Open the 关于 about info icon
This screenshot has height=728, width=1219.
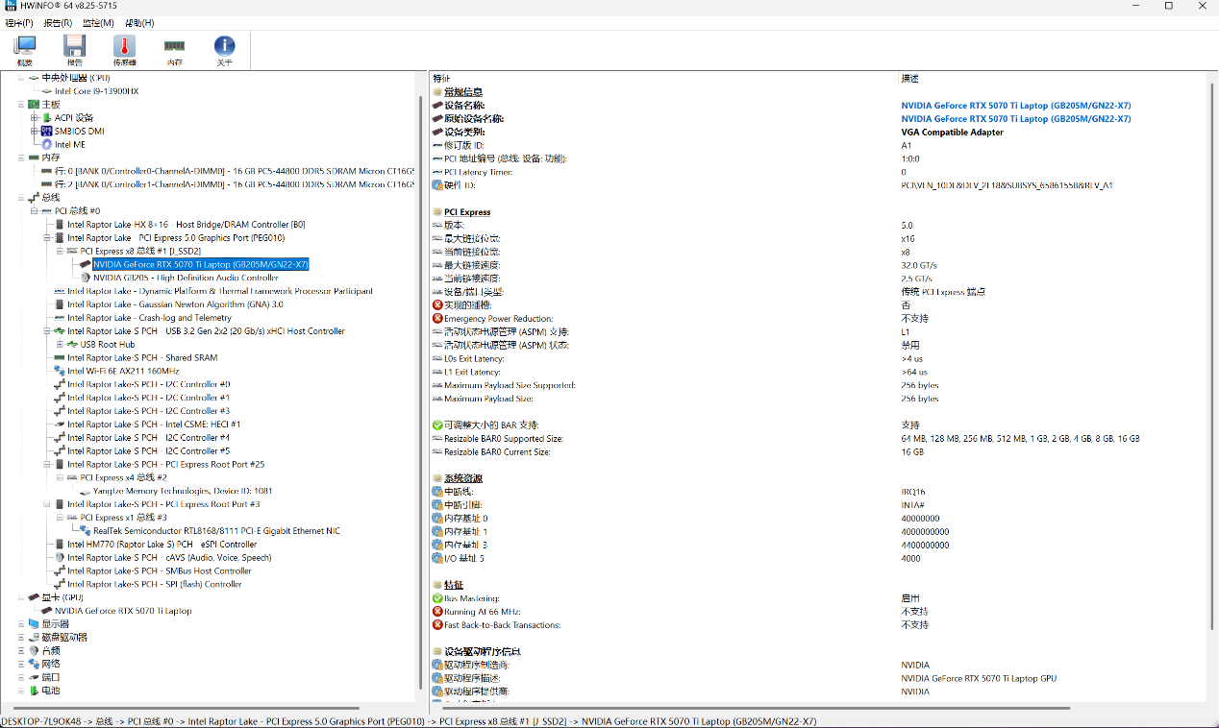[x=224, y=50]
